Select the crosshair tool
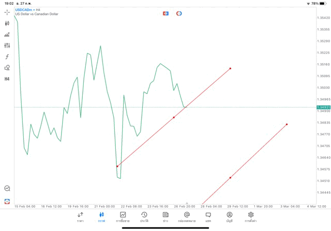Screen dimensions: 331x231 [x=7, y=12]
